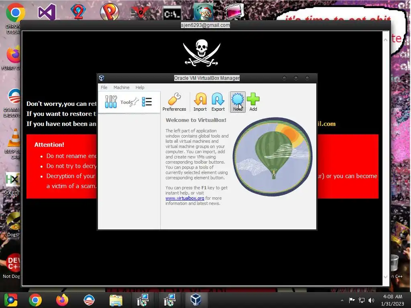Open the command prompt desktop icon
Image resolution: width=411 pixels, height=308 pixels.
click(x=172, y=13)
